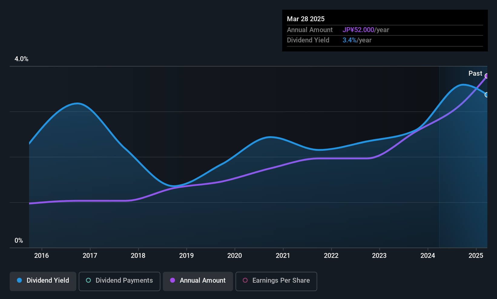Click the 2024 x-axis label
The image size is (497, 299).
[428, 255]
